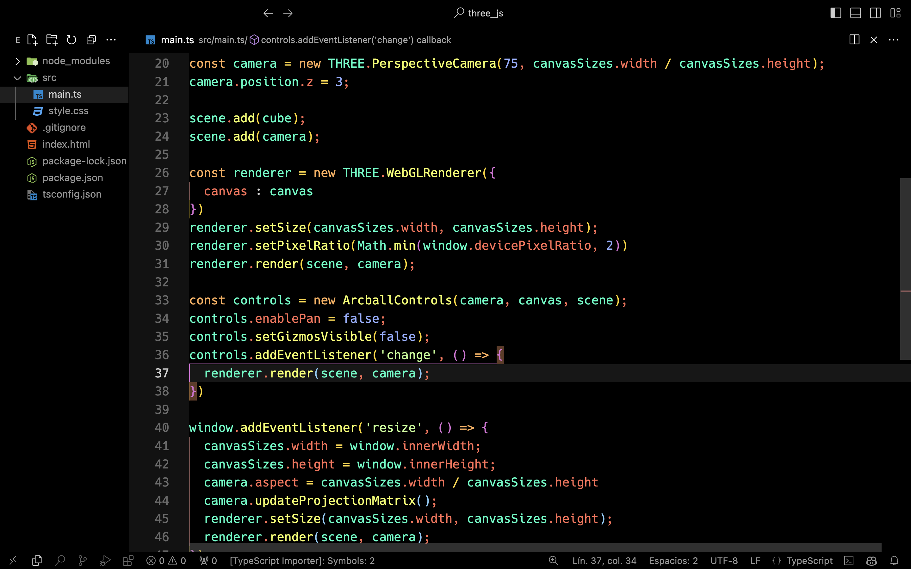The width and height of the screenshot is (911, 569).
Task: Toggle secondary side bar visibility
Action: (876, 13)
